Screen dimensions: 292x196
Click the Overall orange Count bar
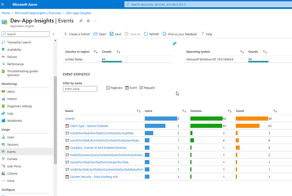[x=252, y=119]
